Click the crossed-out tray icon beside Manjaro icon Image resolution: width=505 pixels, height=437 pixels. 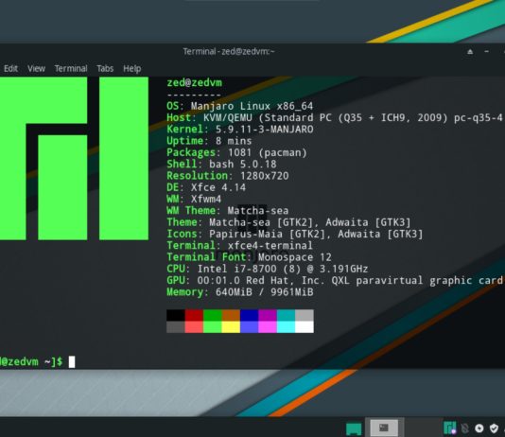pyautogui.click(x=464, y=428)
